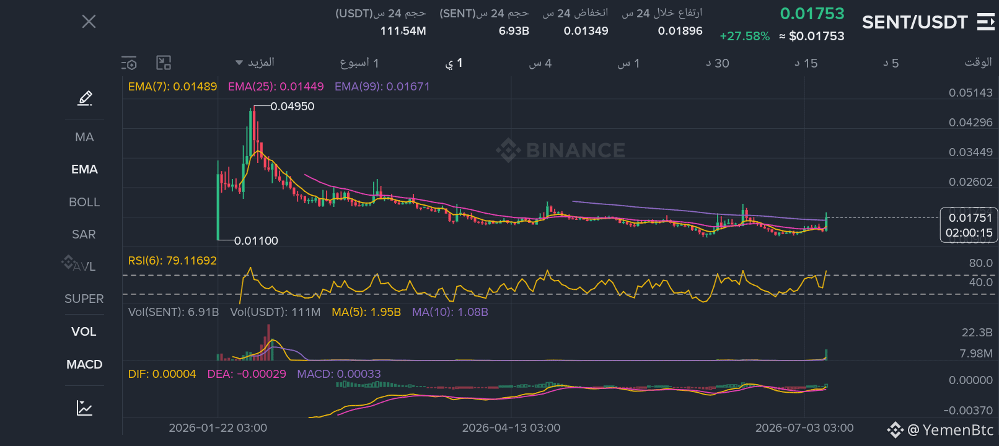Click the 0.03449 price axis label
This screenshot has height=446, width=999.
[x=970, y=152]
